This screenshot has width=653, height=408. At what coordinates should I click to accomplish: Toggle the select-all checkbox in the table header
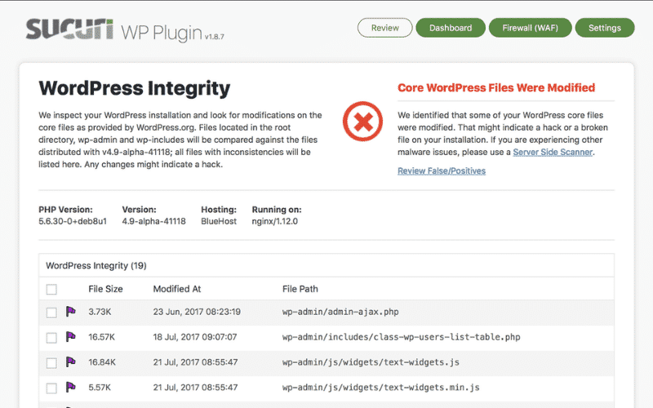[x=51, y=289]
